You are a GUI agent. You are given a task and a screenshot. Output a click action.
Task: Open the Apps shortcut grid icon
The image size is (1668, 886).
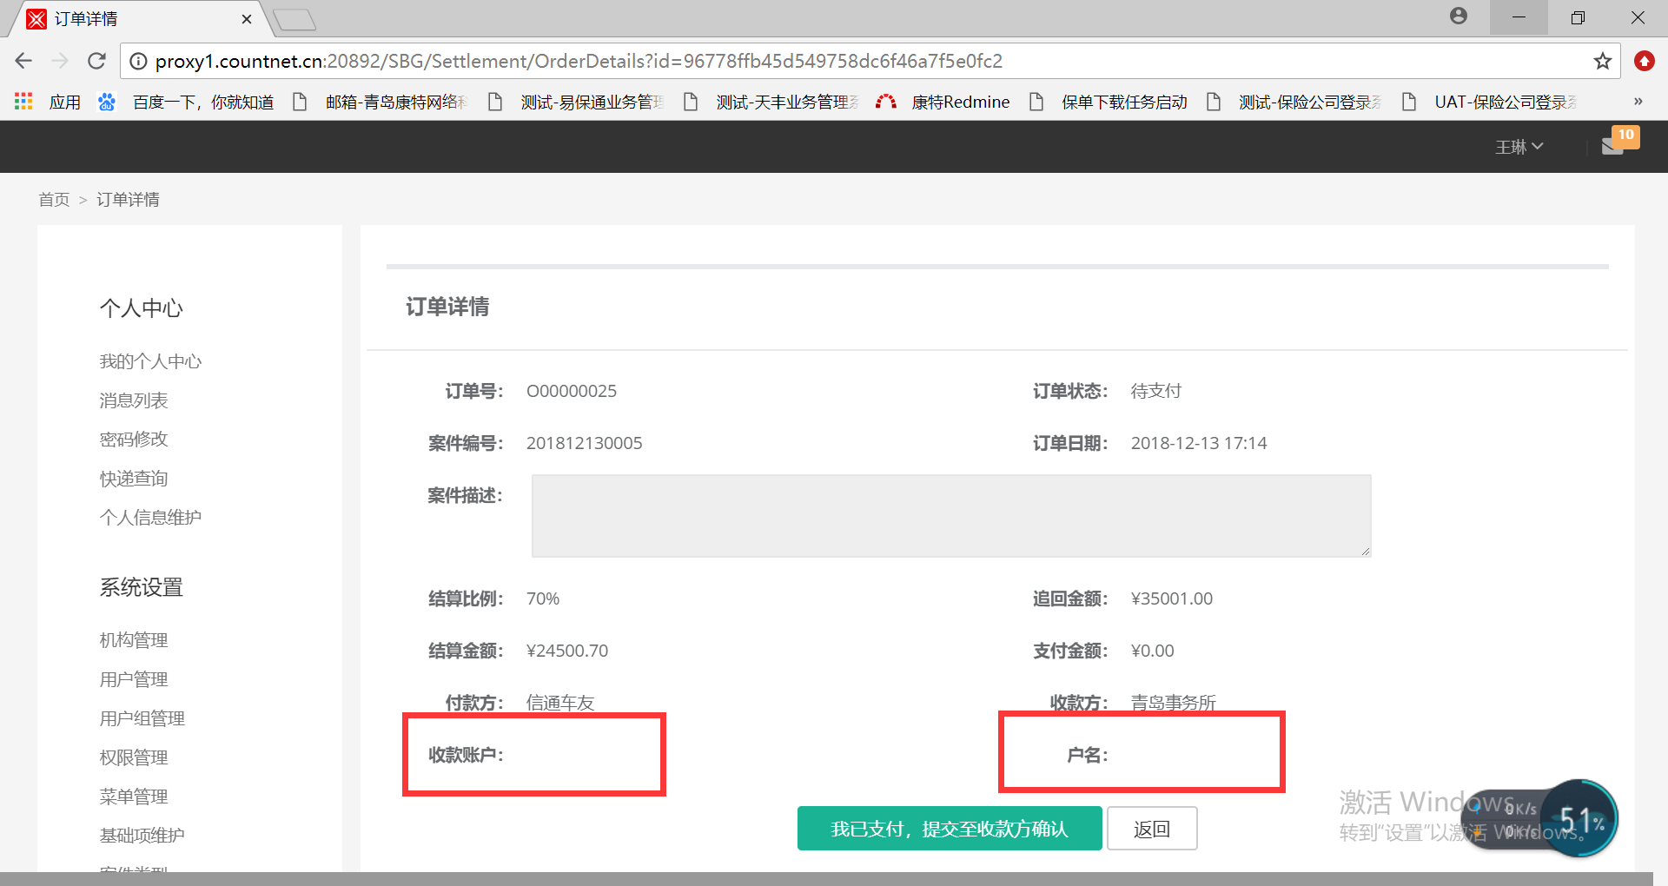[x=23, y=102]
